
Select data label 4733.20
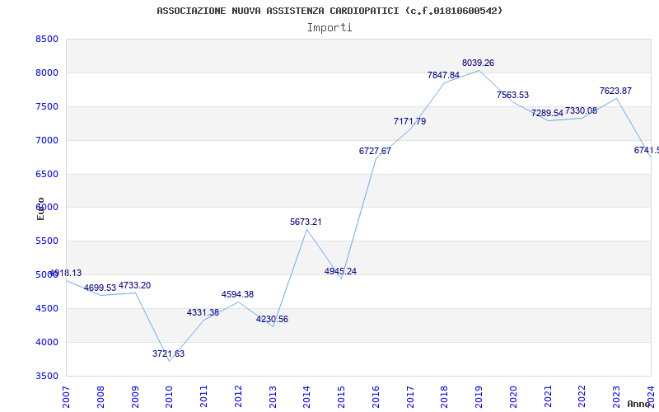tap(134, 285)
